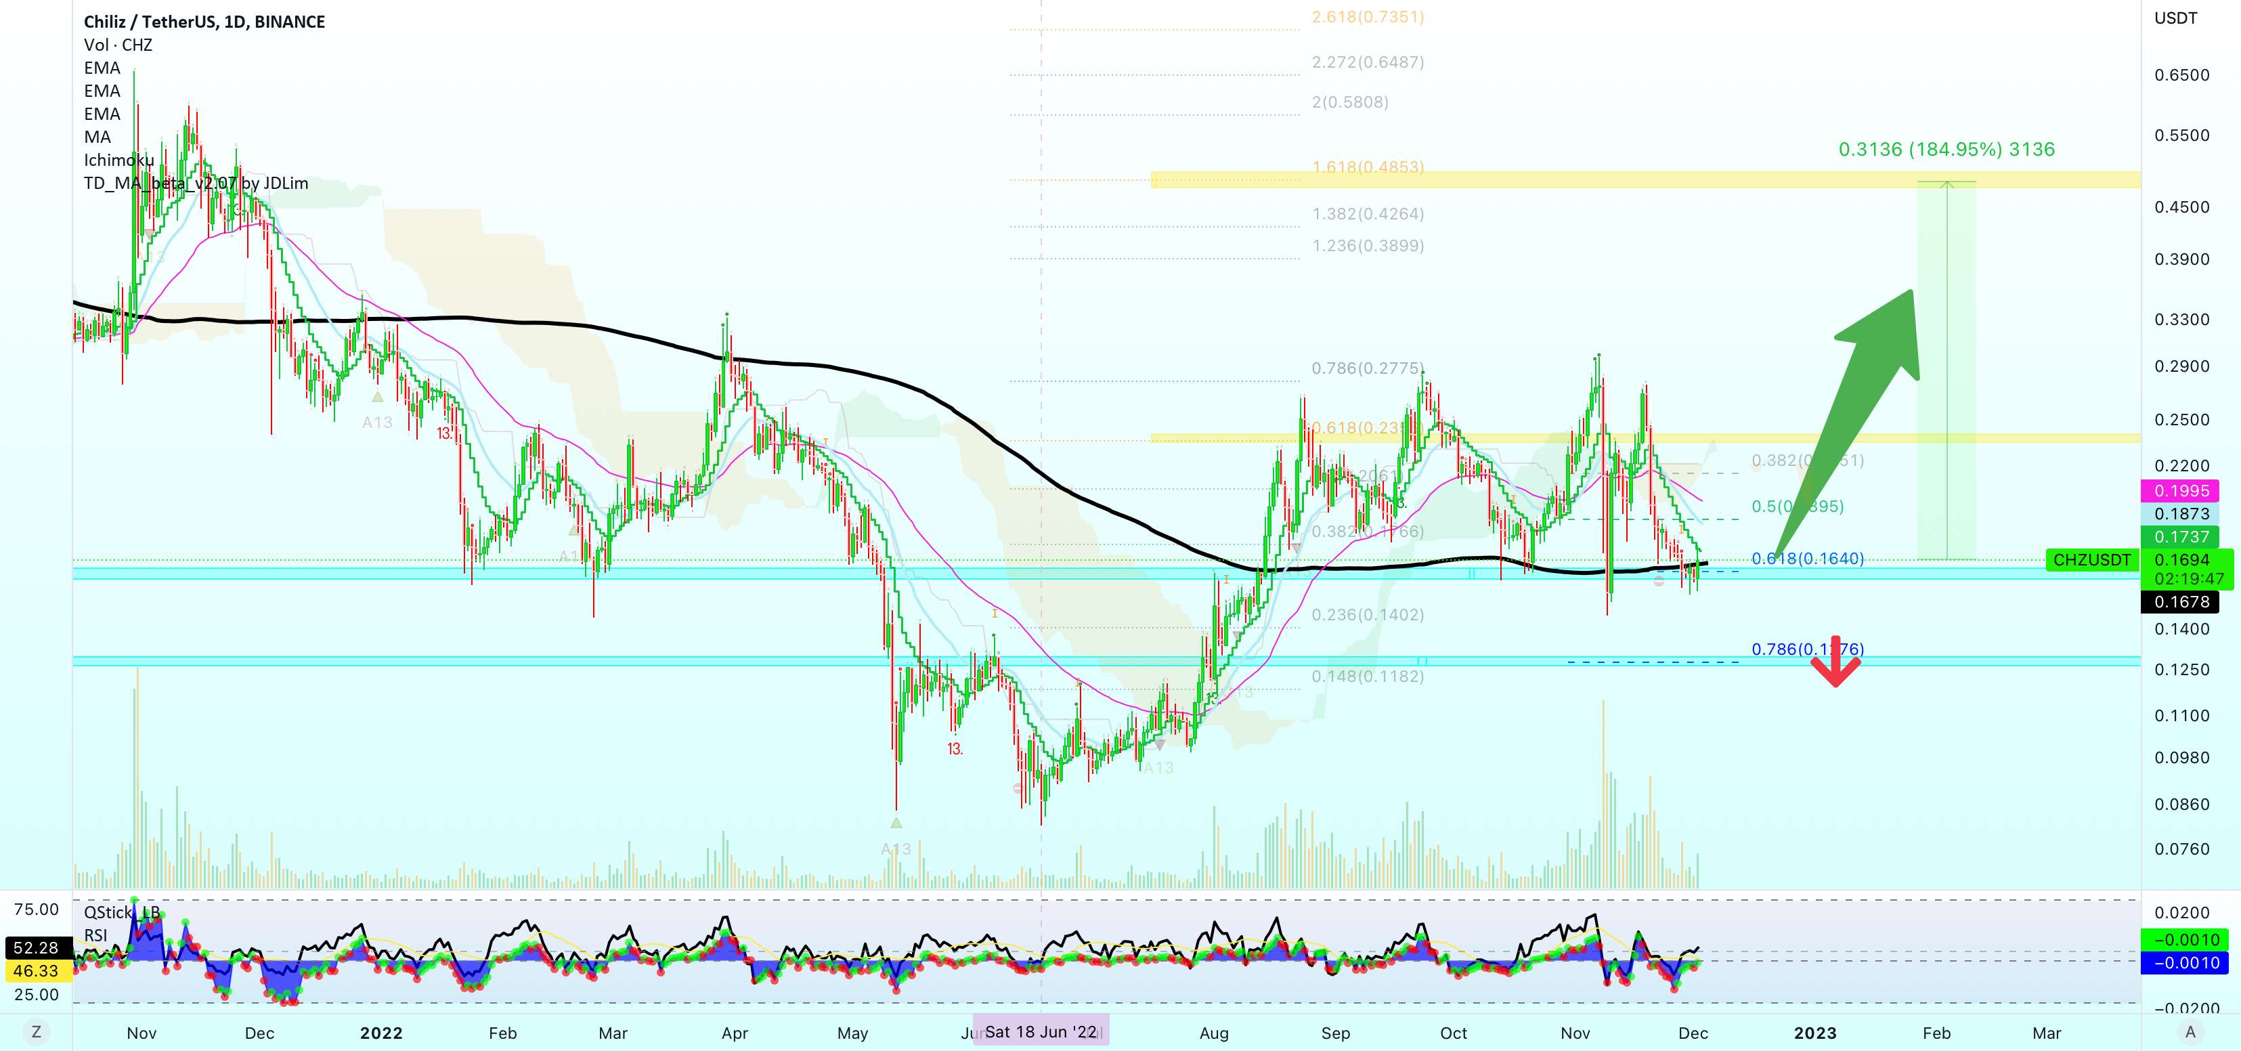This screenshot has height=1051, width=2241.
Task: Click the Nov label near 2023 on time axis
Action: tap(1575, 1033)
